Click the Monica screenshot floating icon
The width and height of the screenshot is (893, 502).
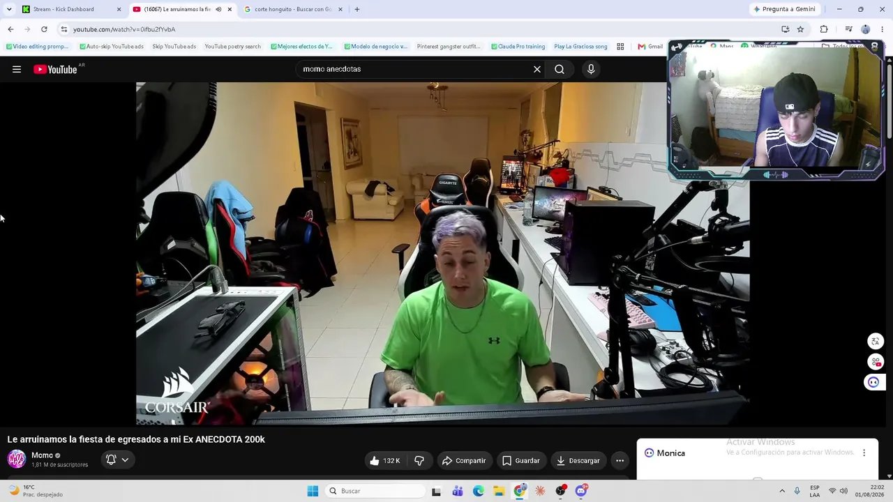click(x=875, y=361)
